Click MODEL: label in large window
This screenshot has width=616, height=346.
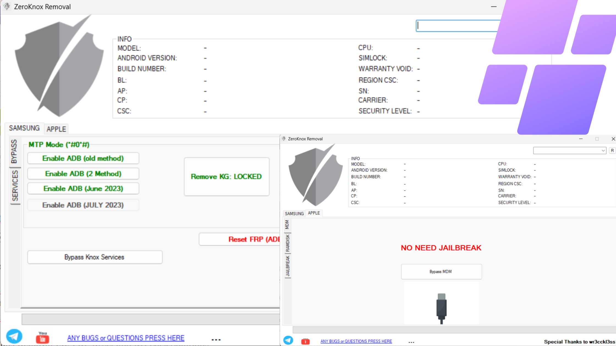click(x=129, y=48)
